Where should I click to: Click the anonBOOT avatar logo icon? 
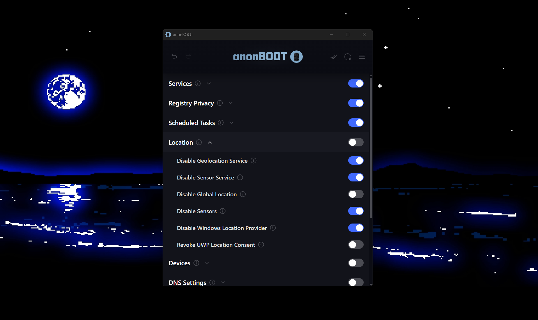297,56
